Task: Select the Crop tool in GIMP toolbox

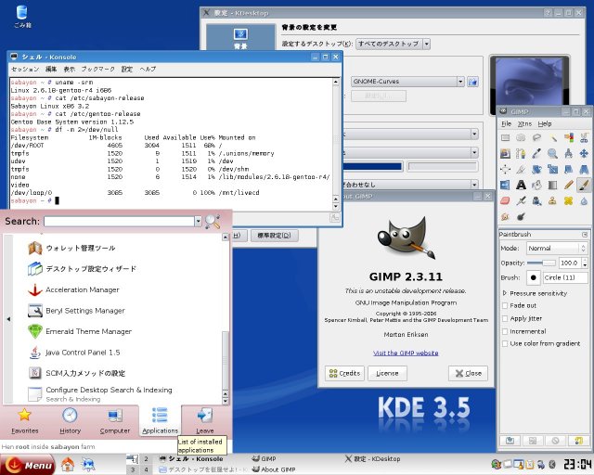Action: [x=521, y=170]
